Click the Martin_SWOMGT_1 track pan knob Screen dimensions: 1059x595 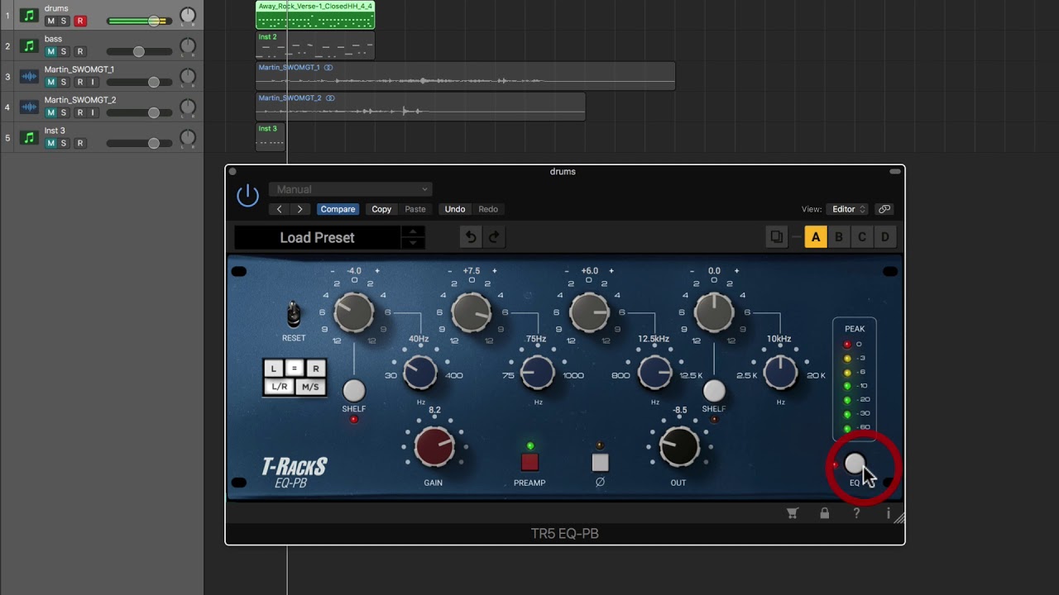click(x=188, y=77)
